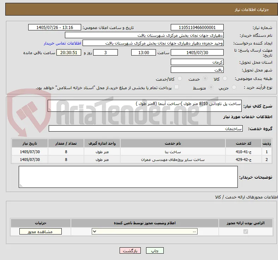Click the کد خدمت column header

click(244, 143)
